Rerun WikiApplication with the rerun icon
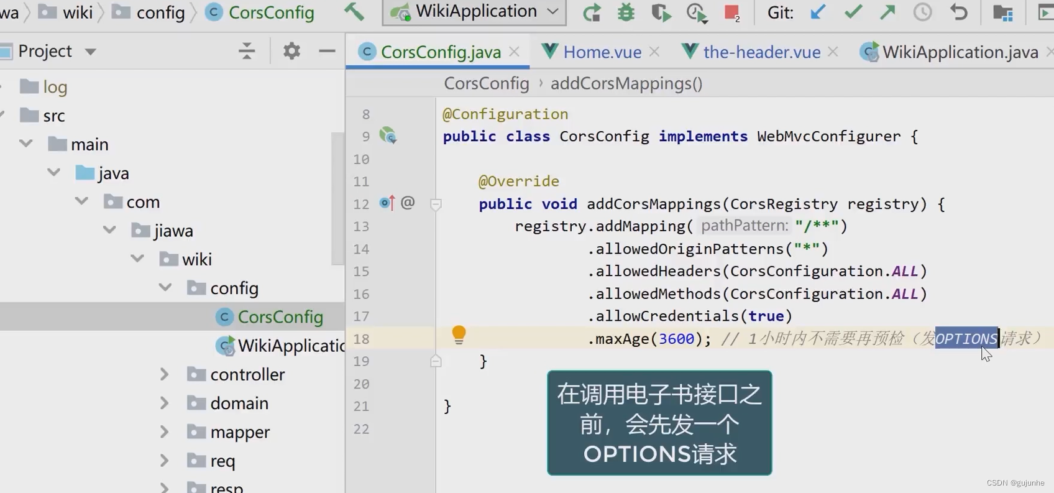 [x=592, y=12]
